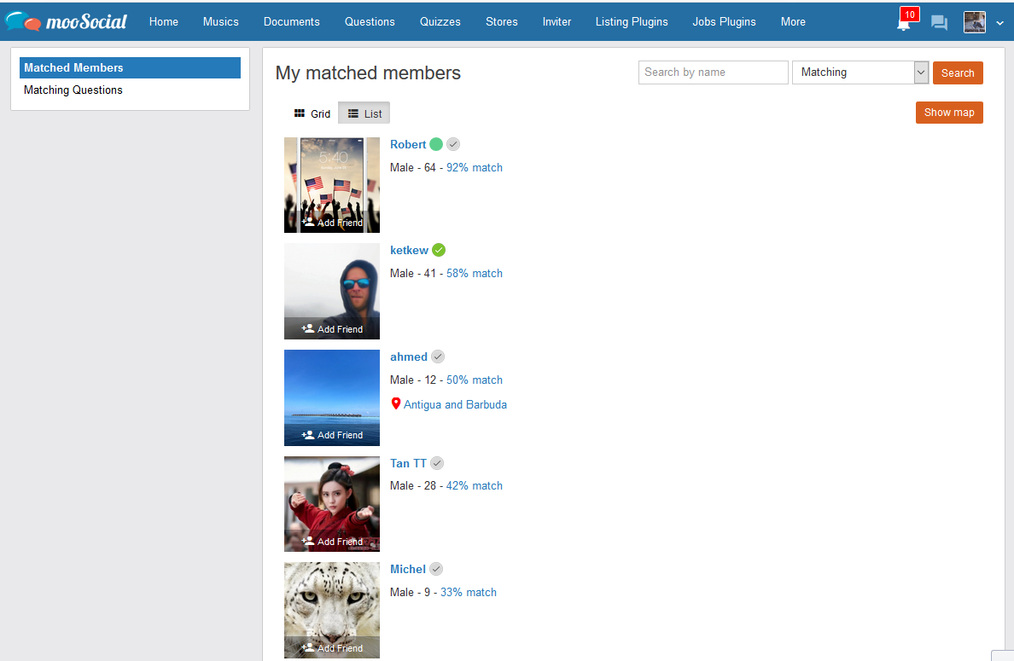Click the user avatar in top bar
Viewport: 1014px width, 661px height.
pos(974,22)
